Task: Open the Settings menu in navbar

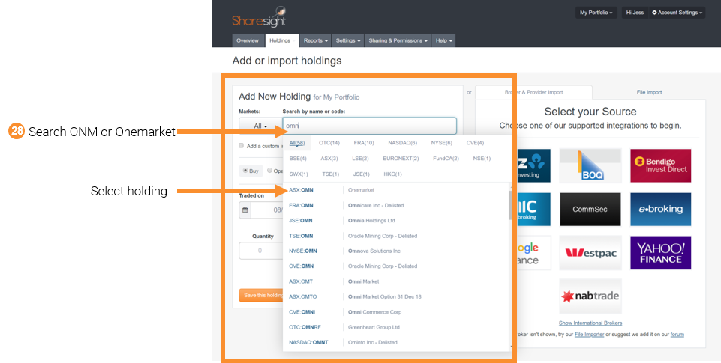Action: tap(347, 40)
